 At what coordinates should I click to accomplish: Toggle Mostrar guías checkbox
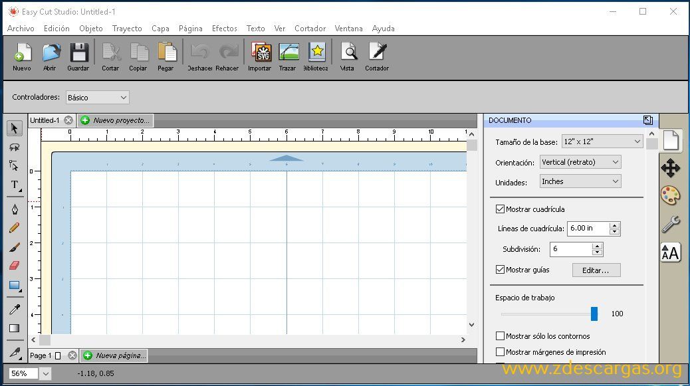pyautogui.click(x=500, y=270)
